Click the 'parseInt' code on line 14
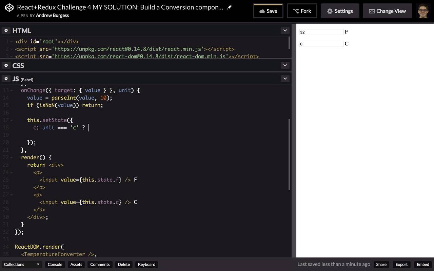 click(63, 98)
